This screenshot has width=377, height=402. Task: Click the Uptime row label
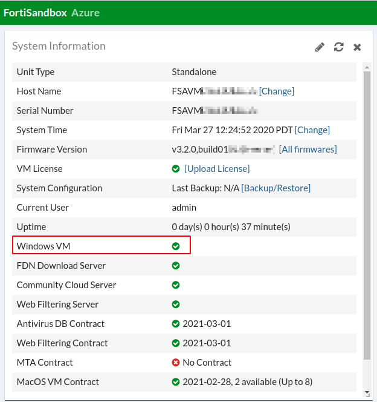click(31, 227)
